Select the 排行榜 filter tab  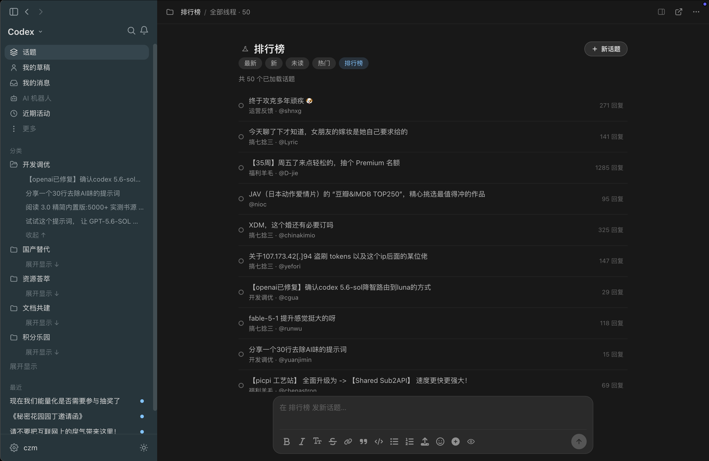(x=354, y=63)
